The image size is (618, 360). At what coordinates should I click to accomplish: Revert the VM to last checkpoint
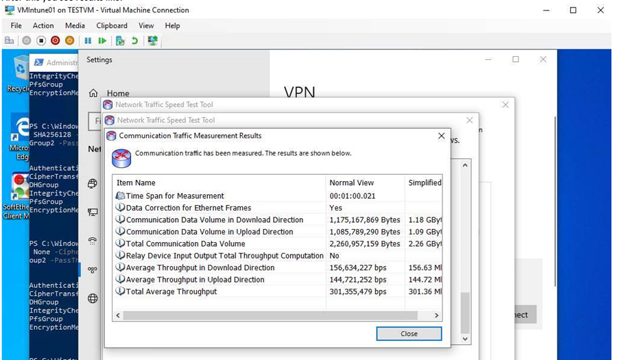135,40
